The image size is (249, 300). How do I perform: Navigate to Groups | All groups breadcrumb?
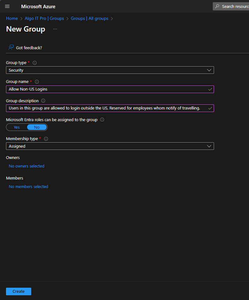pyautogui.click(x=90, y=19)
